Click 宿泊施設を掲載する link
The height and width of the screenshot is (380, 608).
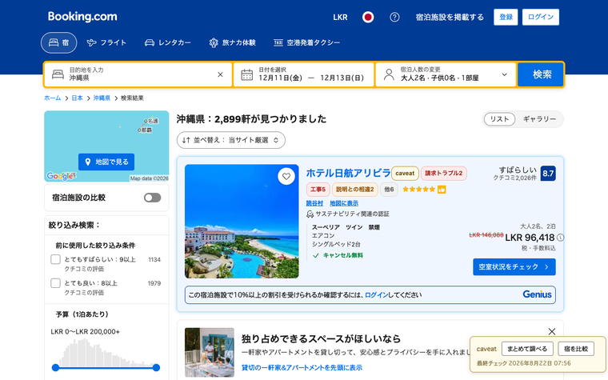coord(450,17)
